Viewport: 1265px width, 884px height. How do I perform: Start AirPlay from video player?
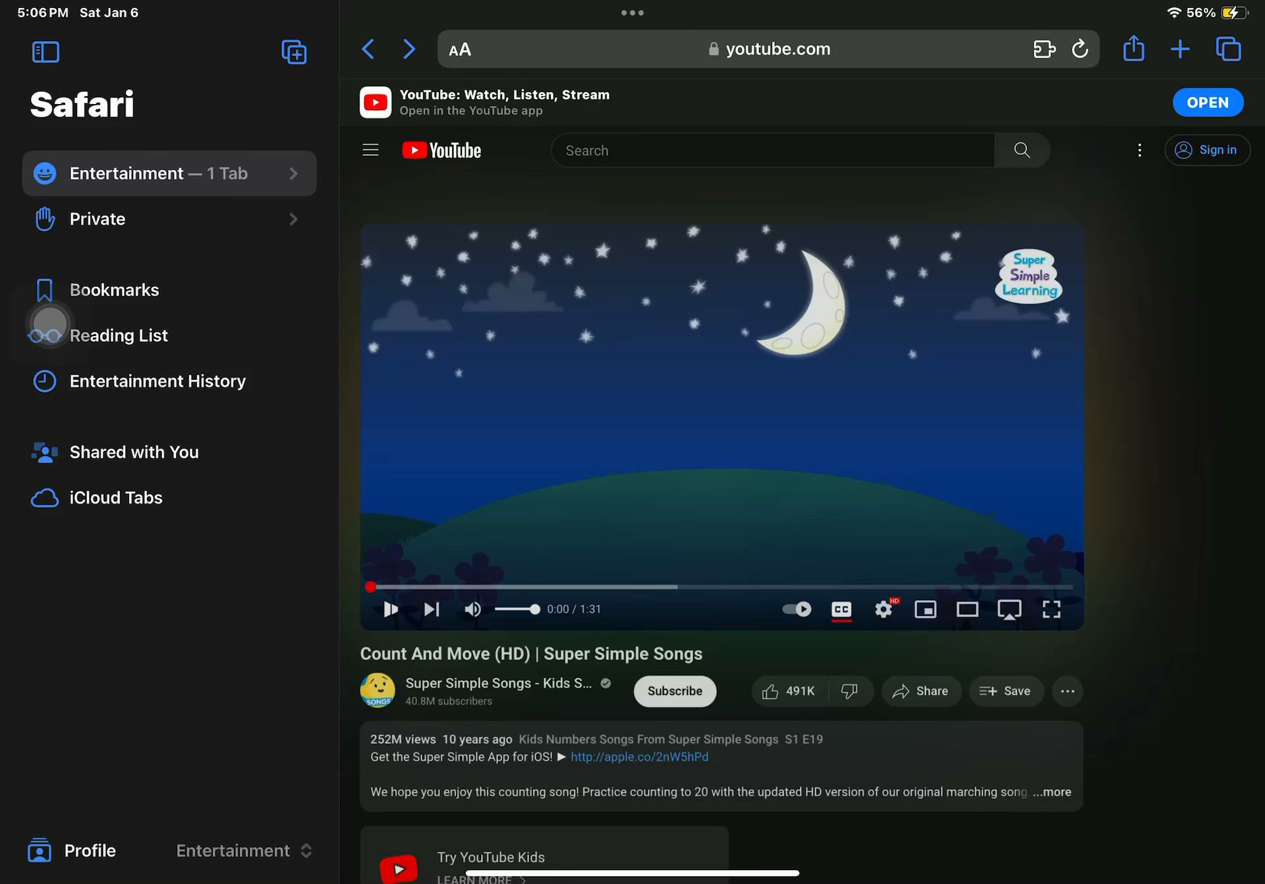coord(1009,609)
